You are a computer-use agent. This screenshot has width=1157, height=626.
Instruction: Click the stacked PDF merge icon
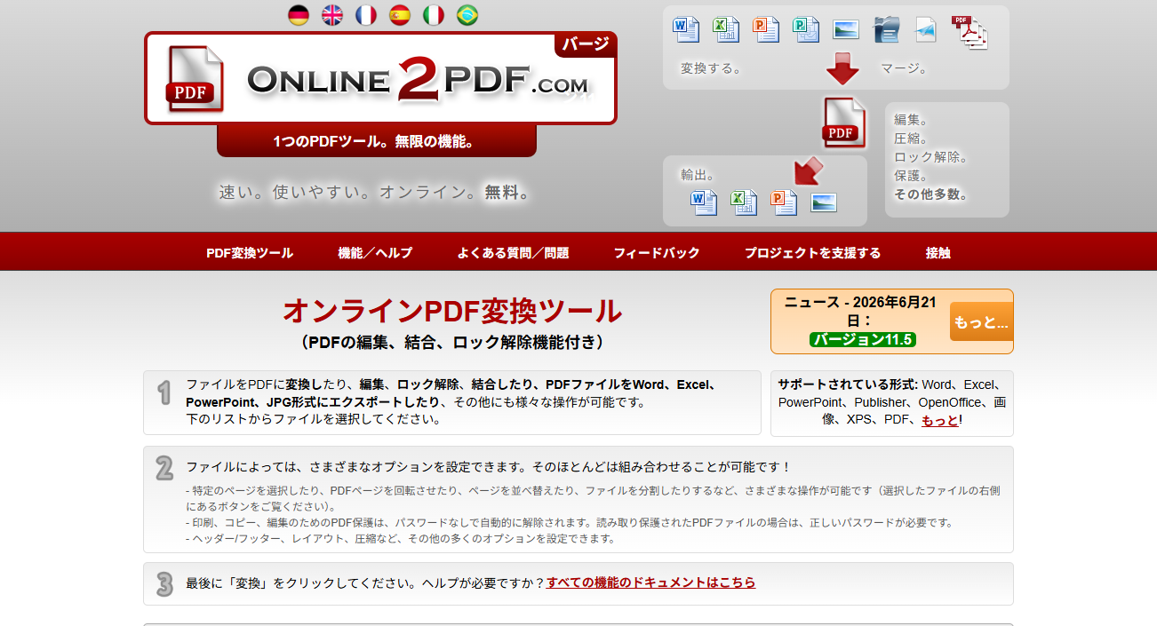(969, 32)
